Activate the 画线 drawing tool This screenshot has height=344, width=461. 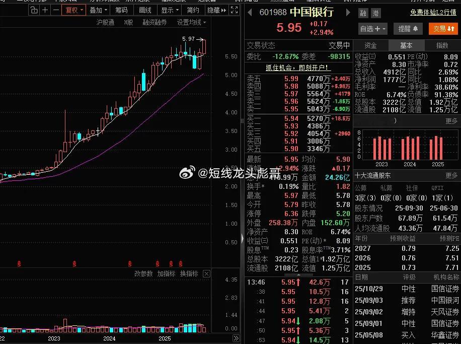145,10
